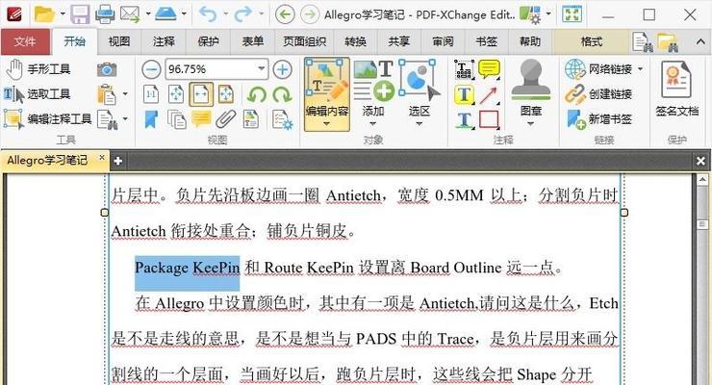Image resolution: width=712 pixels, height=385 pixels.
Task: Select Fit Visible icon
Action: tap(226, 94)
